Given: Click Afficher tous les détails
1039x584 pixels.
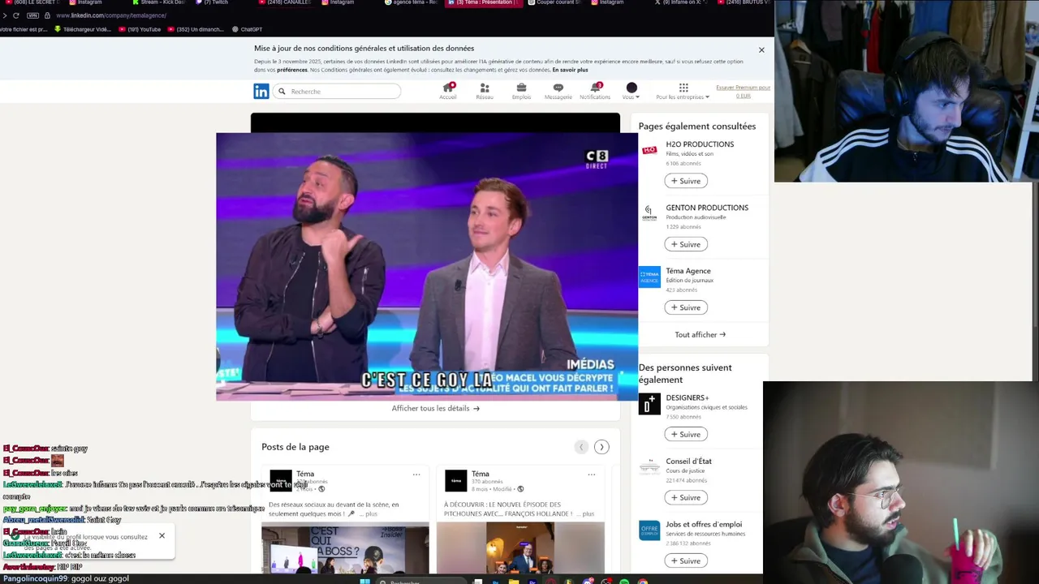Looking at the screenshot, I should point(435,408).
